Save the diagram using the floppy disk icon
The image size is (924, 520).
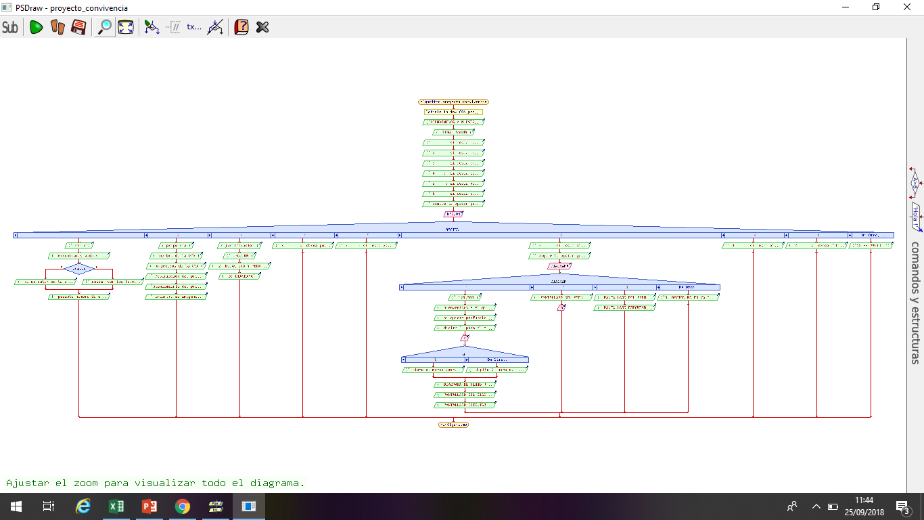78,27
